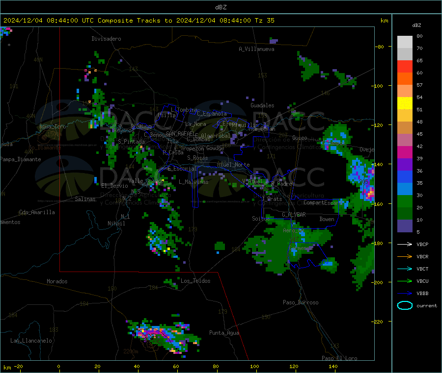Click the magenta storm core near label 205

coord(369,193)
